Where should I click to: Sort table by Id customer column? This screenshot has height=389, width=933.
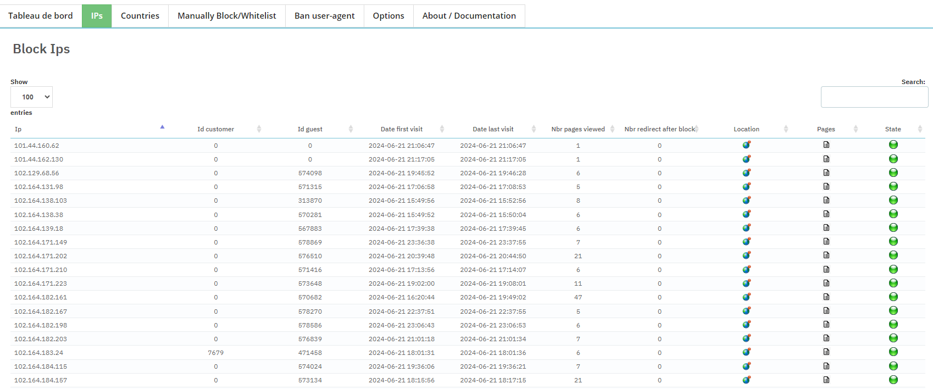click(215, 129)
